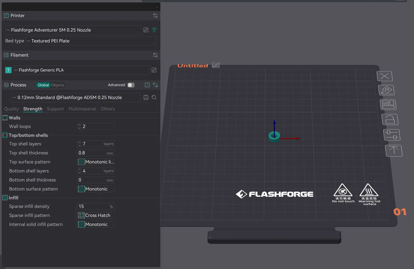
Task: Adjust Top shell layers stepper arrows
Action: pyautogui.click(x=79, y=144)
